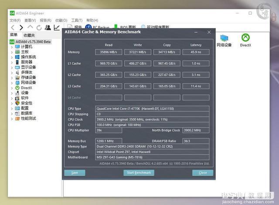
Task: Click the 服务器 server icon in tree
Action: [x=17, y=62]
